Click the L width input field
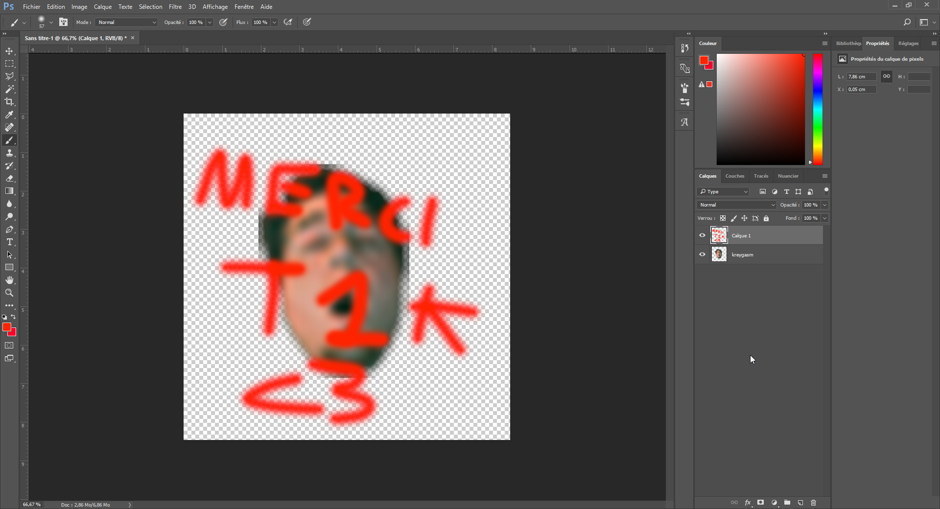The width and height of the screenshot is (940, 509). click(862, 77)
